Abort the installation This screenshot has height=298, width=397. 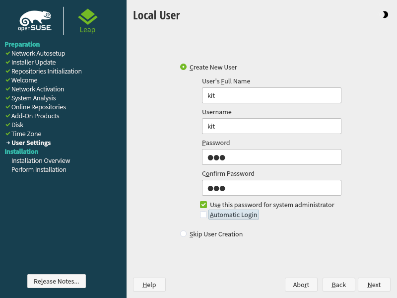click(301, 285)
